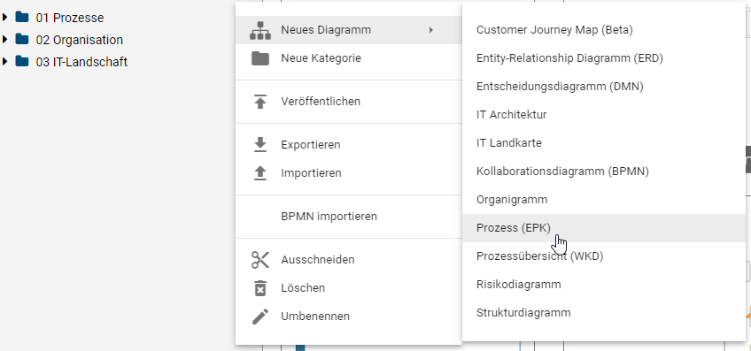Choose Kollaborationsdiagramm (BPMN)
The image size is (751, 351).
pos(603,172)
